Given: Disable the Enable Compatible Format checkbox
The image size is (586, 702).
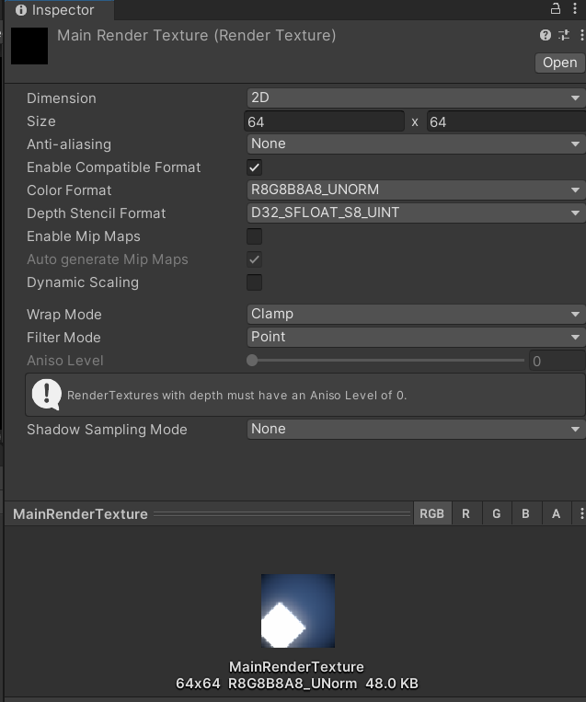Looking at the screenshot, I should pyautogui.click(x=255, y=167).
